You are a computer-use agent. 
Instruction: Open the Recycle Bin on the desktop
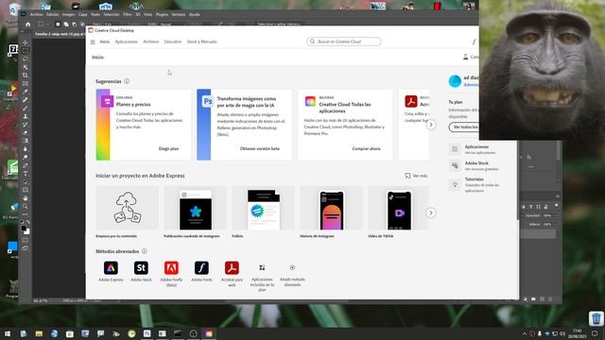[x=596, y=318]
